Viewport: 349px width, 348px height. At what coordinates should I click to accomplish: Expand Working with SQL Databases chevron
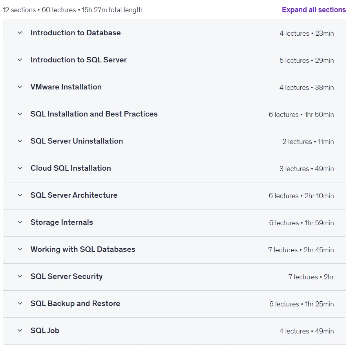click(20, 249)
